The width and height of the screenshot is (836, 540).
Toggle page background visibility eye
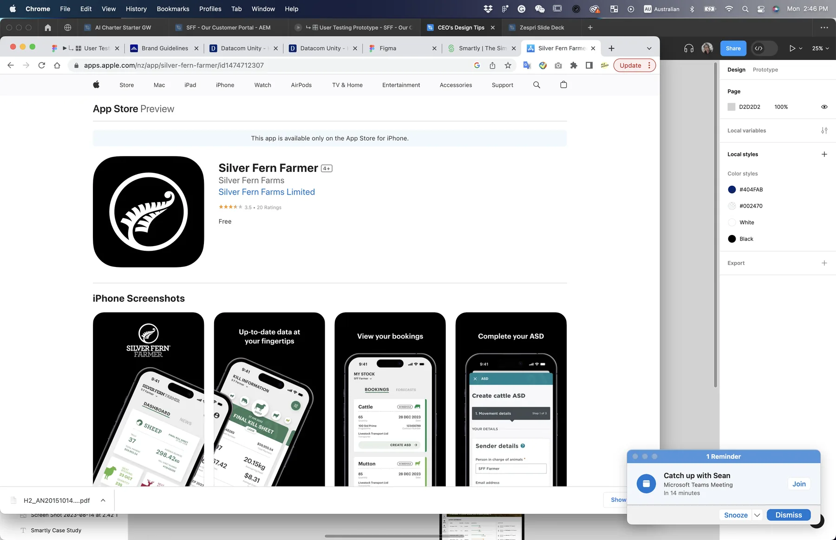[824, 107]
